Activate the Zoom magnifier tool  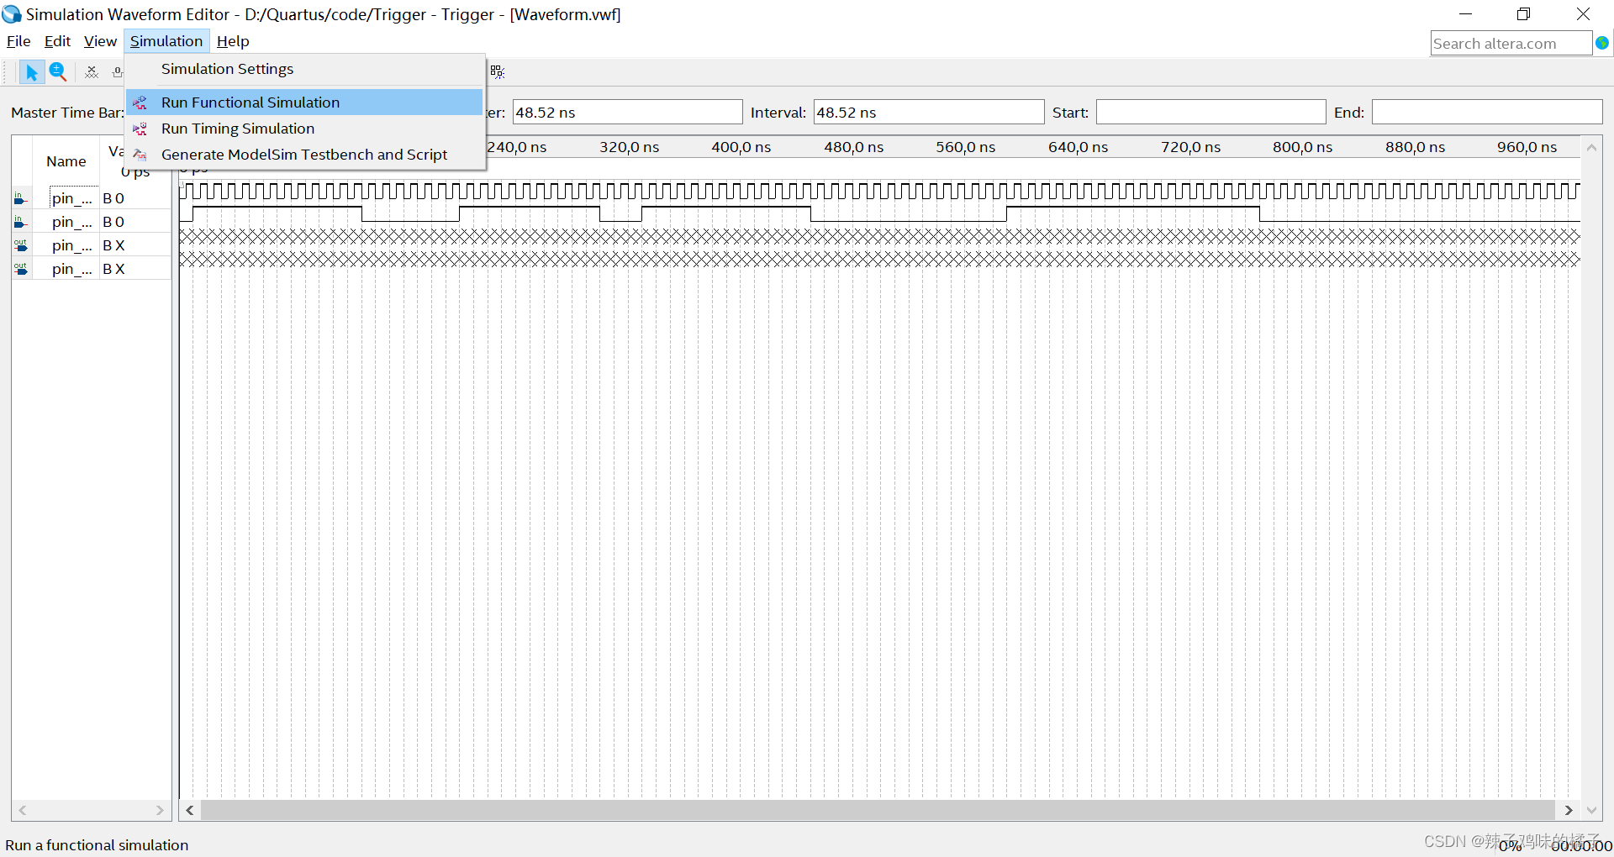(57, 71)
